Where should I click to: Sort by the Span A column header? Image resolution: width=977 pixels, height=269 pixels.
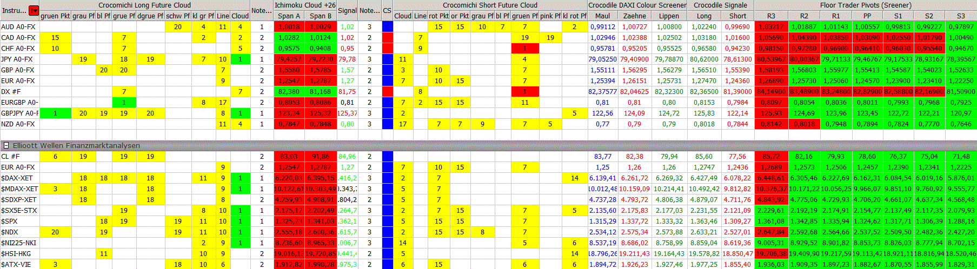289,16
